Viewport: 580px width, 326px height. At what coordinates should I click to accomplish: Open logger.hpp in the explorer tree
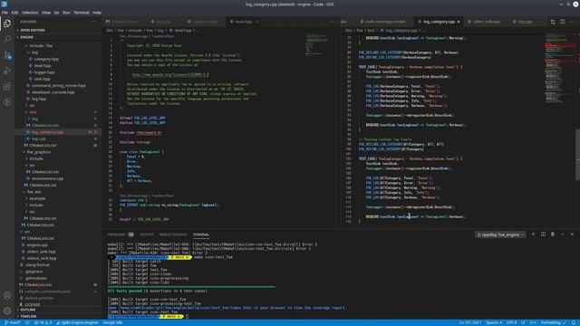click(44, 72)
